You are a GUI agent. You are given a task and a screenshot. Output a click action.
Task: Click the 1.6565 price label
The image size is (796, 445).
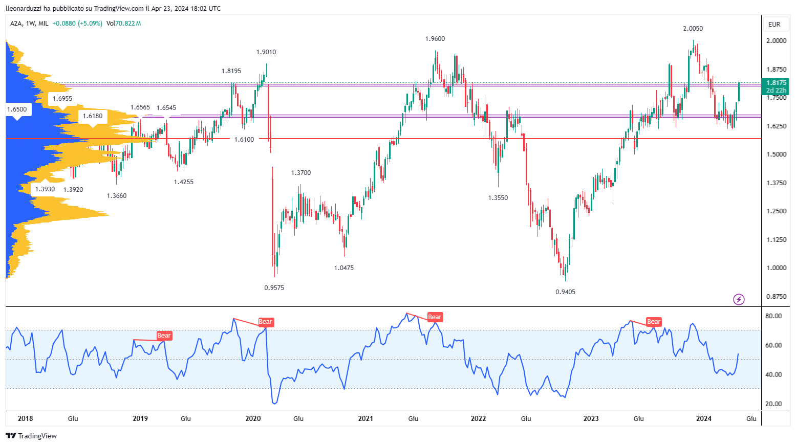(140, 108)
